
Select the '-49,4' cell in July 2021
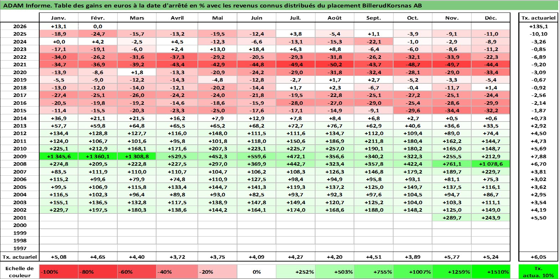(296, 64)
